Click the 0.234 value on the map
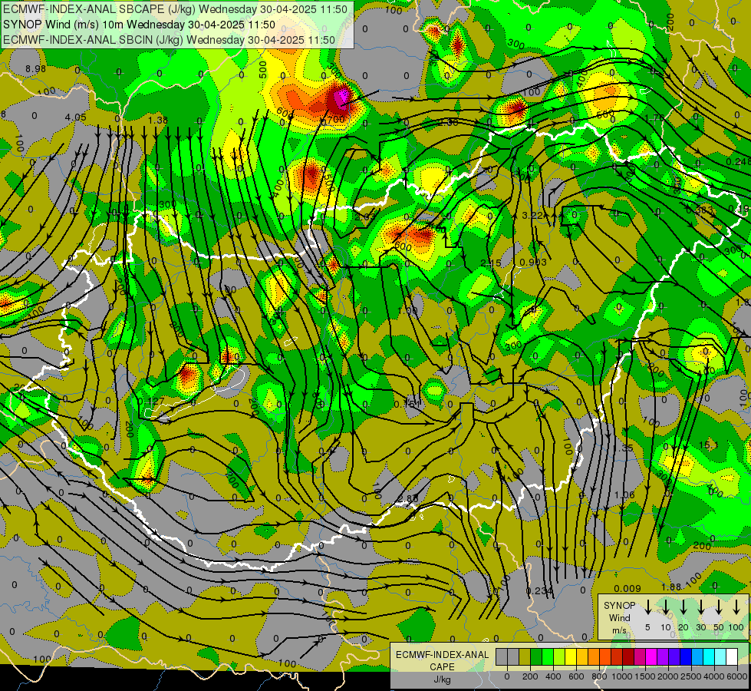Screen dimensions: 751x691 [539, 590]
